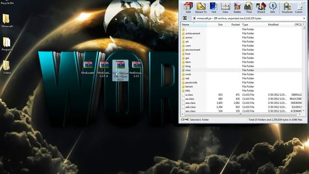Image resolution: width=309 pixels, height=174 pixels.
Task: Go up one folder level icon
Action: [x=185, y=18]
